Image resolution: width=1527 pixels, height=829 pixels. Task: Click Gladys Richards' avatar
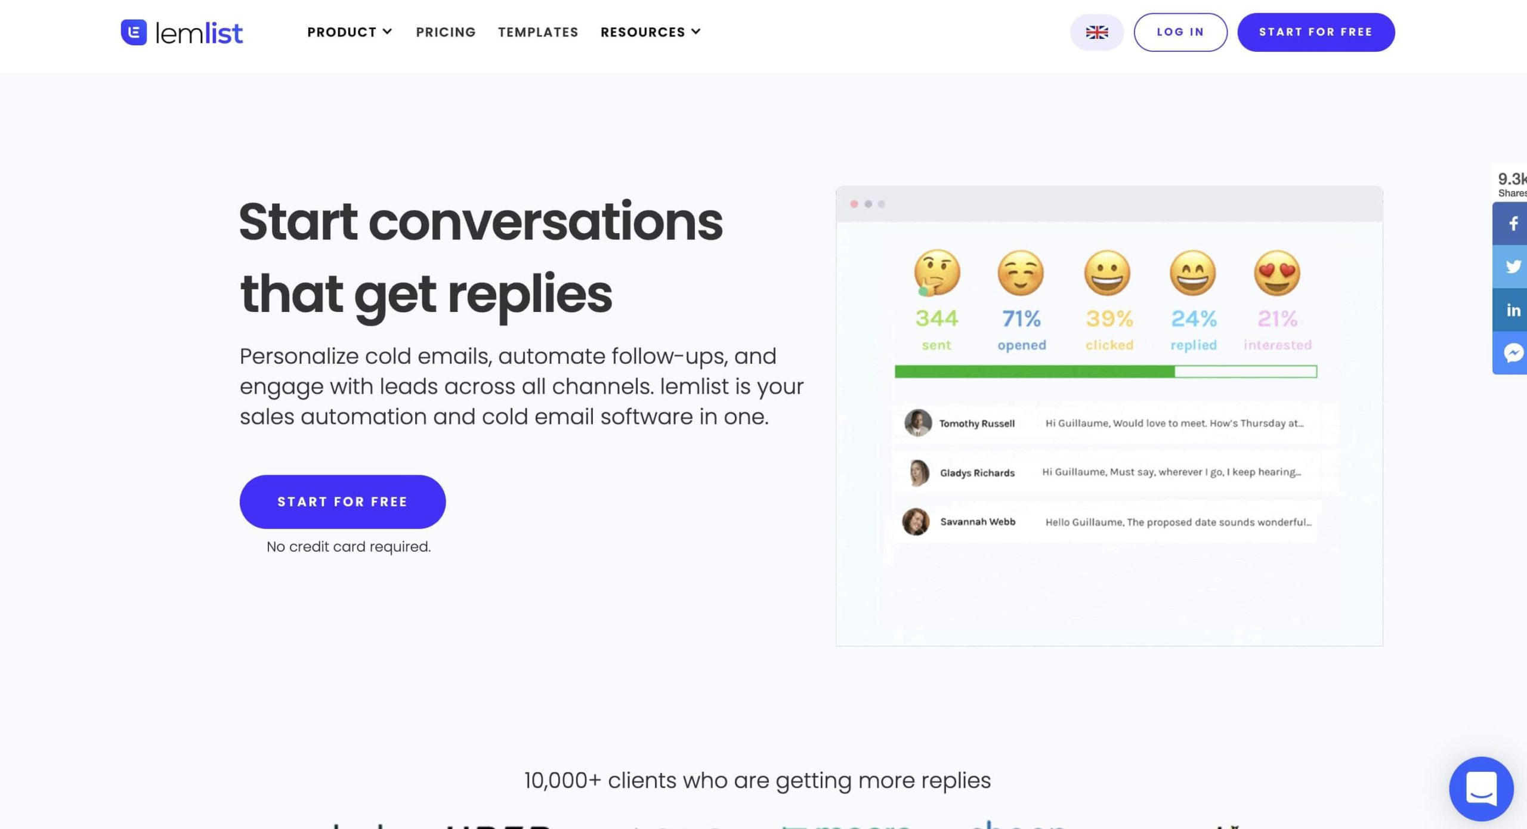coord(917,472)
